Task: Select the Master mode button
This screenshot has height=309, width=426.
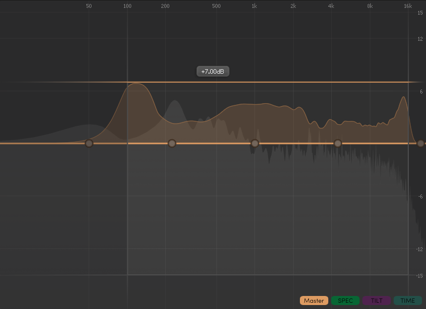Action: pyautogui.click(x=314, y=300)
